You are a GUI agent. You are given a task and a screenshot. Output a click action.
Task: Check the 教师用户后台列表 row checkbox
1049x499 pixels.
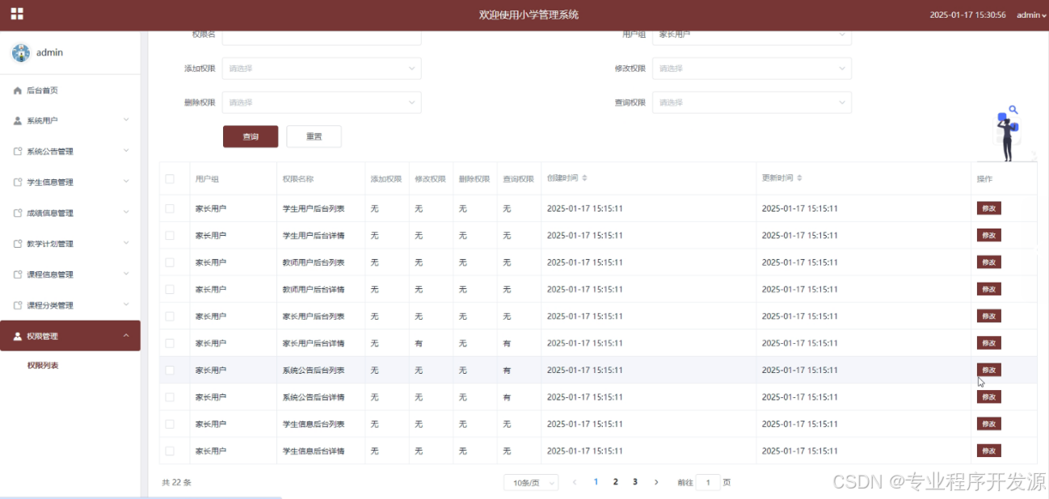pyautogui.click(x=170, y=262)
